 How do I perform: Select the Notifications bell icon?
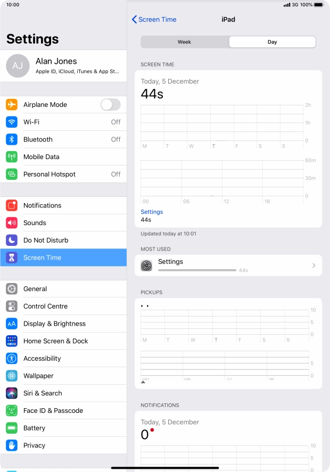click(12, 205)
